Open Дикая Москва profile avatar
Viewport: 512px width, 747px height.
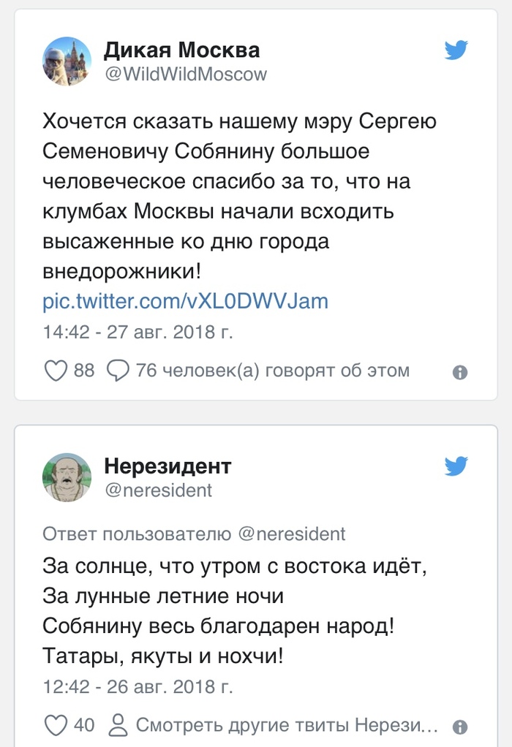[x=67, y=61]
